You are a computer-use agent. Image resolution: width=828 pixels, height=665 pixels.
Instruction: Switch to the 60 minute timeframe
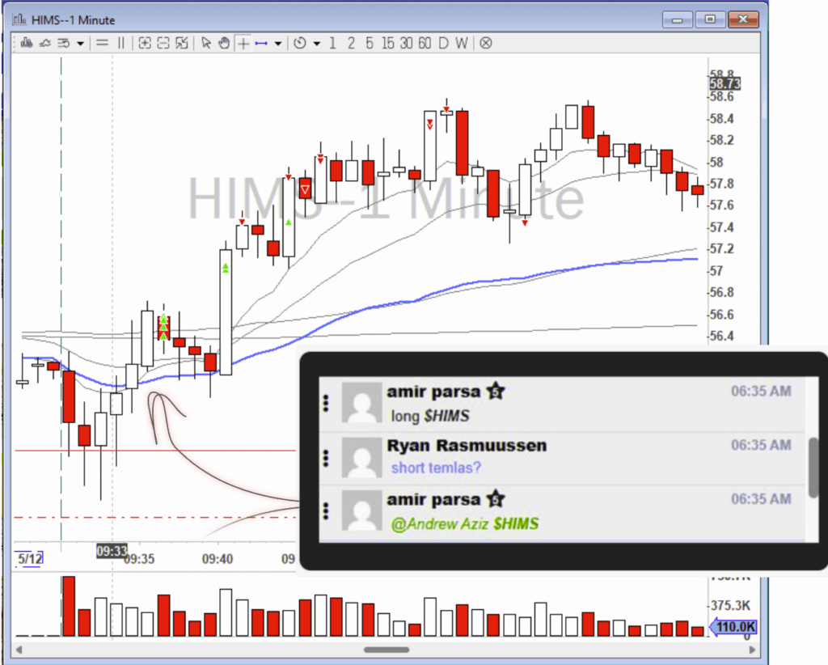click(x=425, y=43)
